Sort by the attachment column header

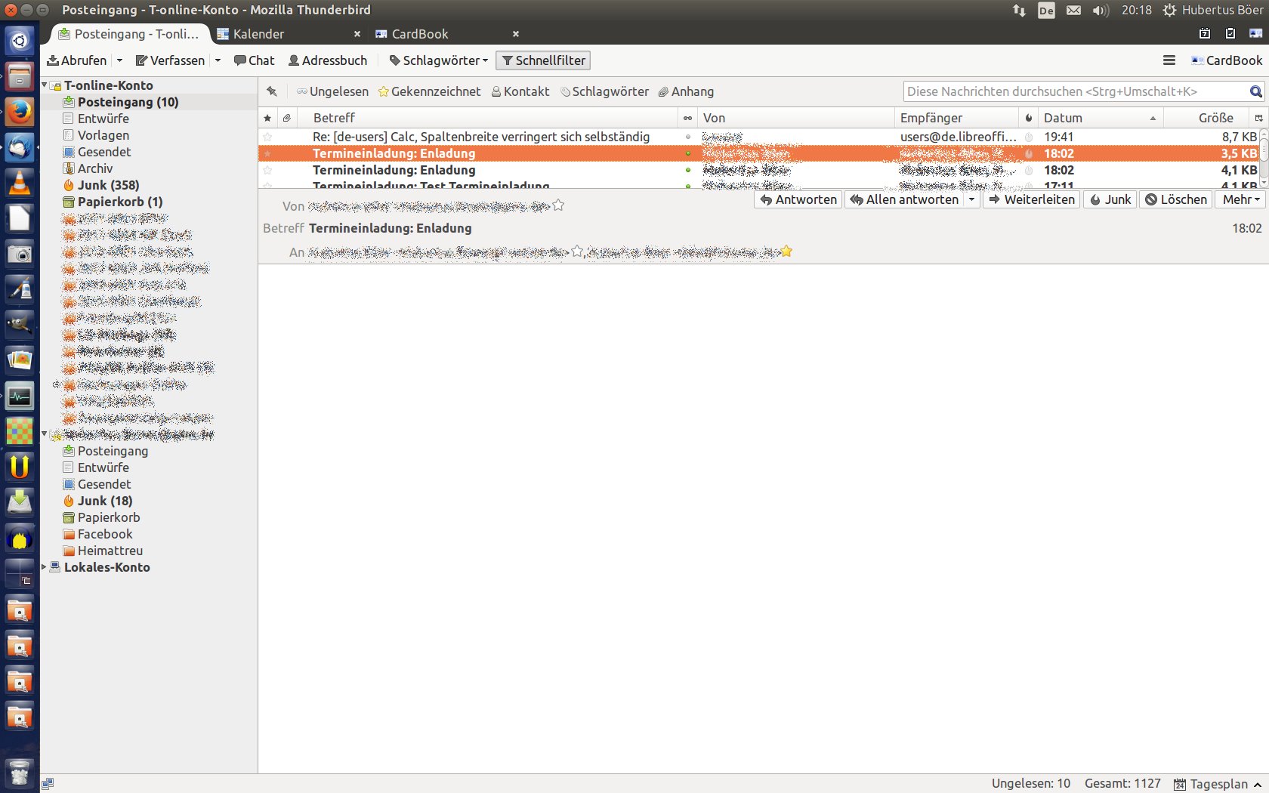click(286, 118)
